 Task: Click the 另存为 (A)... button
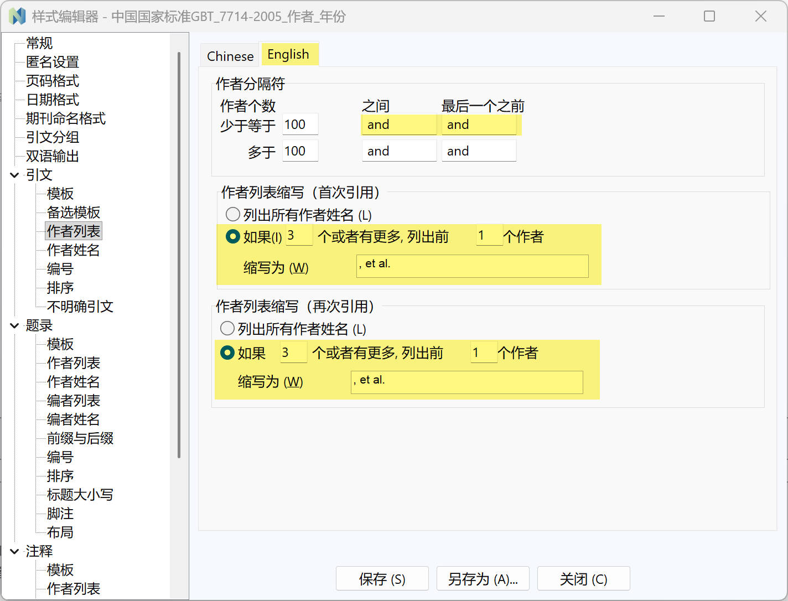[483, 579]
